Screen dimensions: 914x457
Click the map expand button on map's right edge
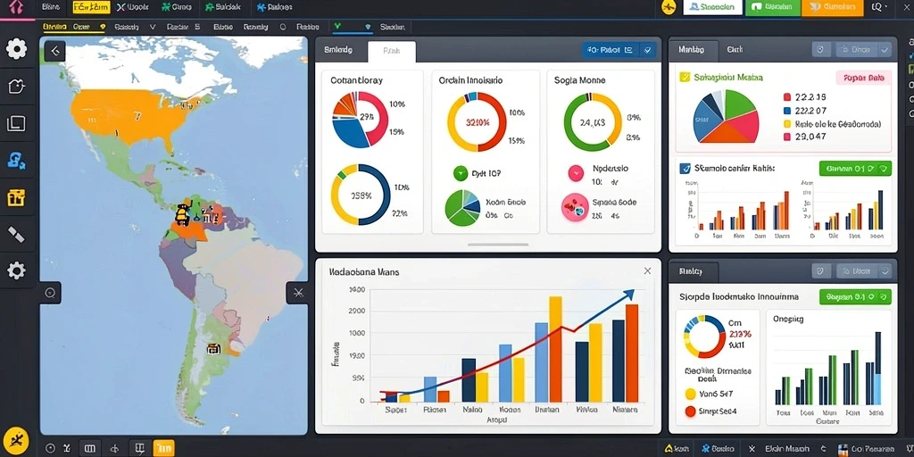click(x=297, y=293)
